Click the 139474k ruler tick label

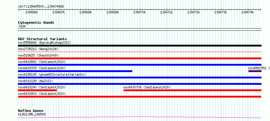(248, 12)
